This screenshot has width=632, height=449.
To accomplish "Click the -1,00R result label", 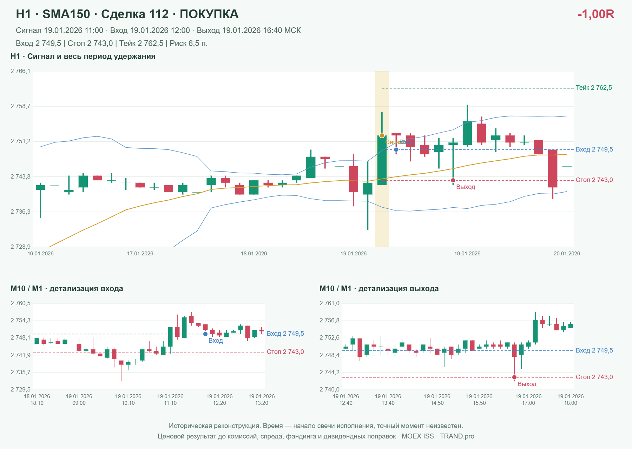I will [x=596, y=14].
